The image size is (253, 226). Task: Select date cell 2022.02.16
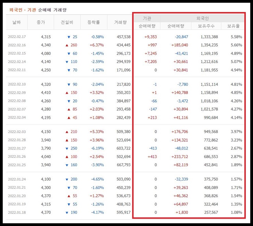[17, 45]
